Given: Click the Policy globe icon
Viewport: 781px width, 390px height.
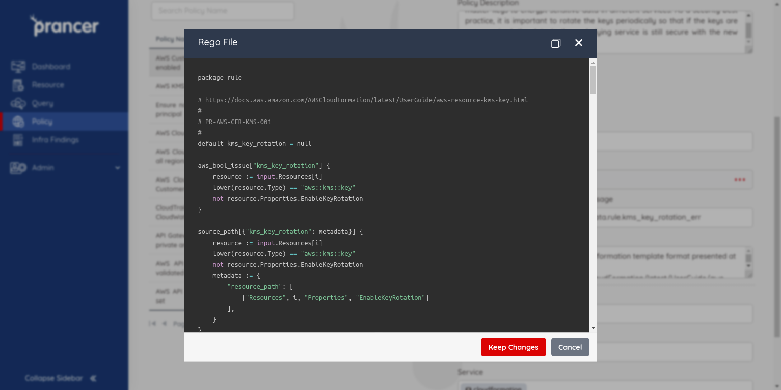Looking at the screenshot, I should click(x=18, y=122).
